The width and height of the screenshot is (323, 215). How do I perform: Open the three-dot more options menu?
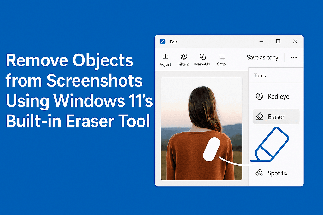click(294, 57)
